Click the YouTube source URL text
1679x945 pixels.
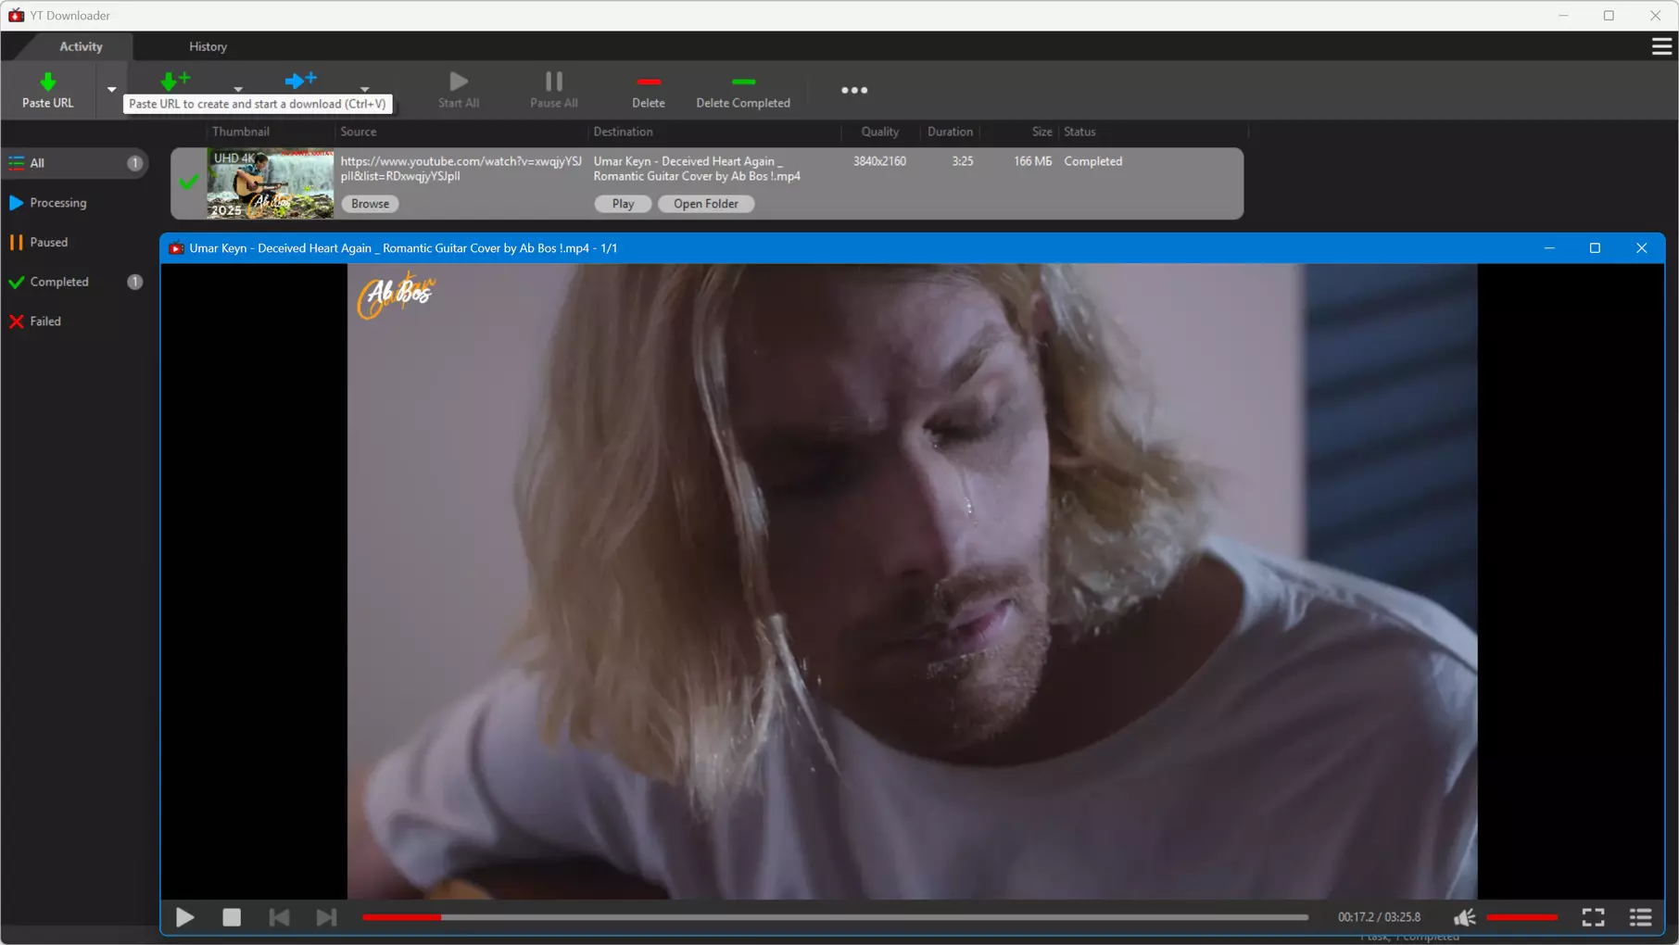[461, 169]
